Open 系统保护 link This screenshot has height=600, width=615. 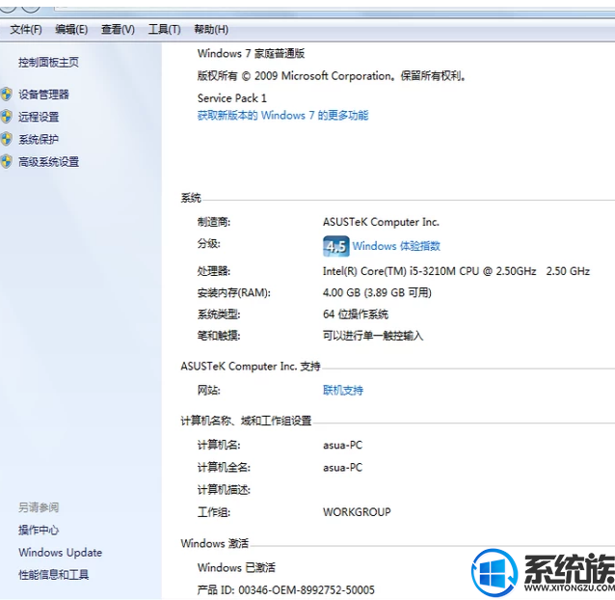pyautogui.click(x=39, y=139)
